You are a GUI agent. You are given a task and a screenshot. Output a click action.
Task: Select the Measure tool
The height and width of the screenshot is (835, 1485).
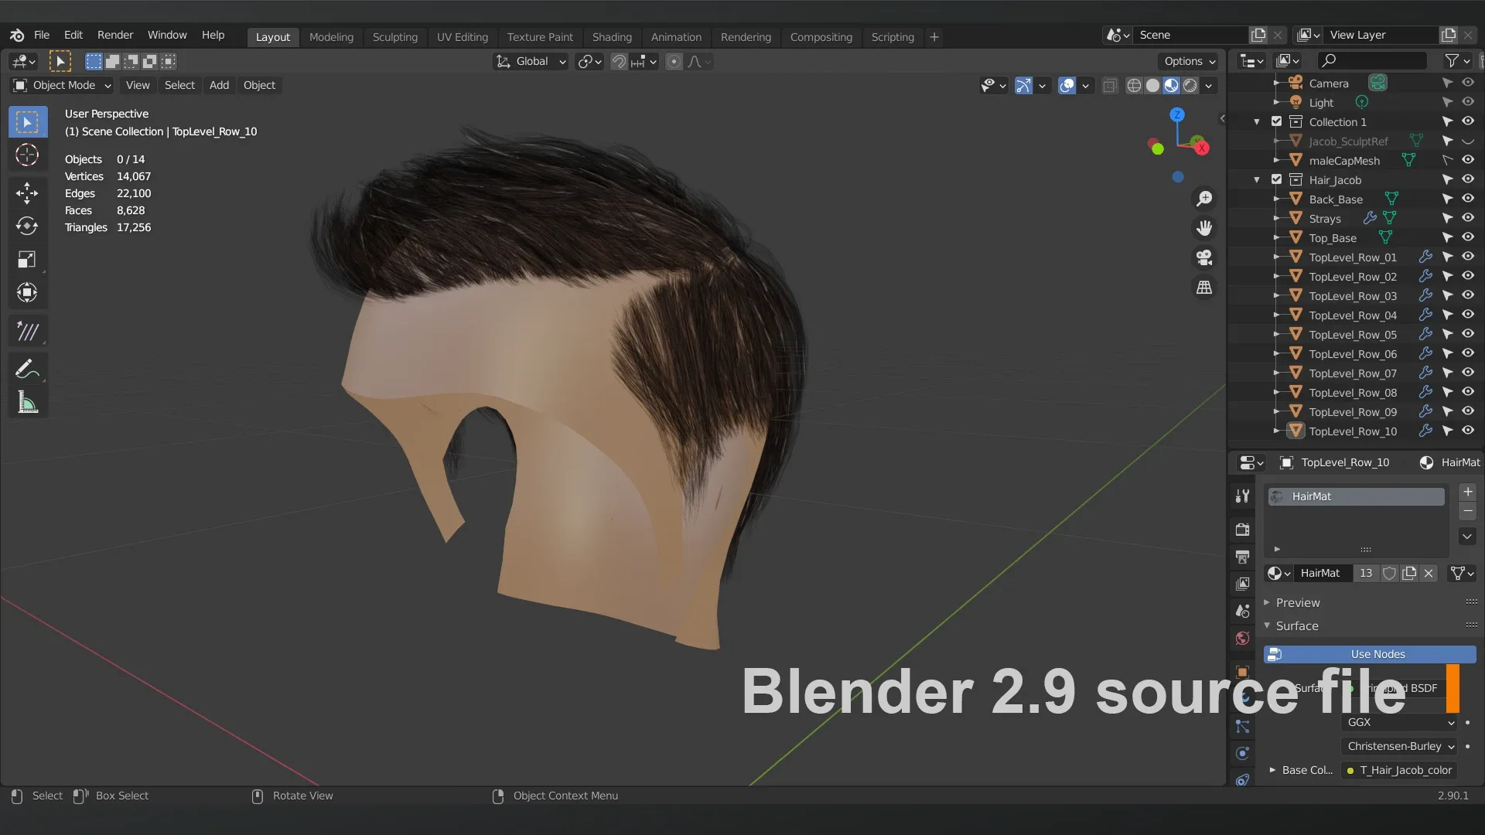pyautogui.click(x=27, y=403)
